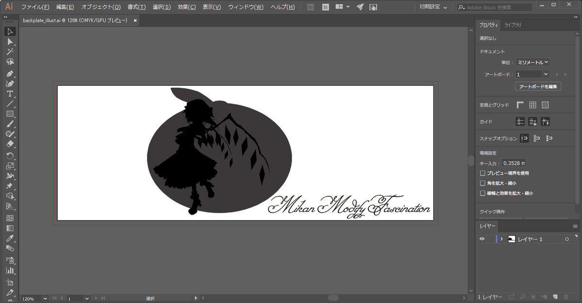Select the Gradient tool
The width and height of the screenshot is (582, 303).
[10, 228]
